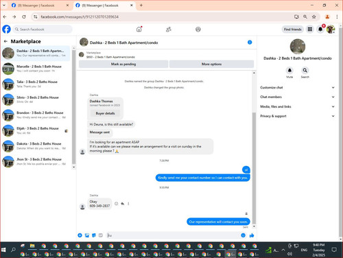Select the second Messenger browser tab

point(104,5)
